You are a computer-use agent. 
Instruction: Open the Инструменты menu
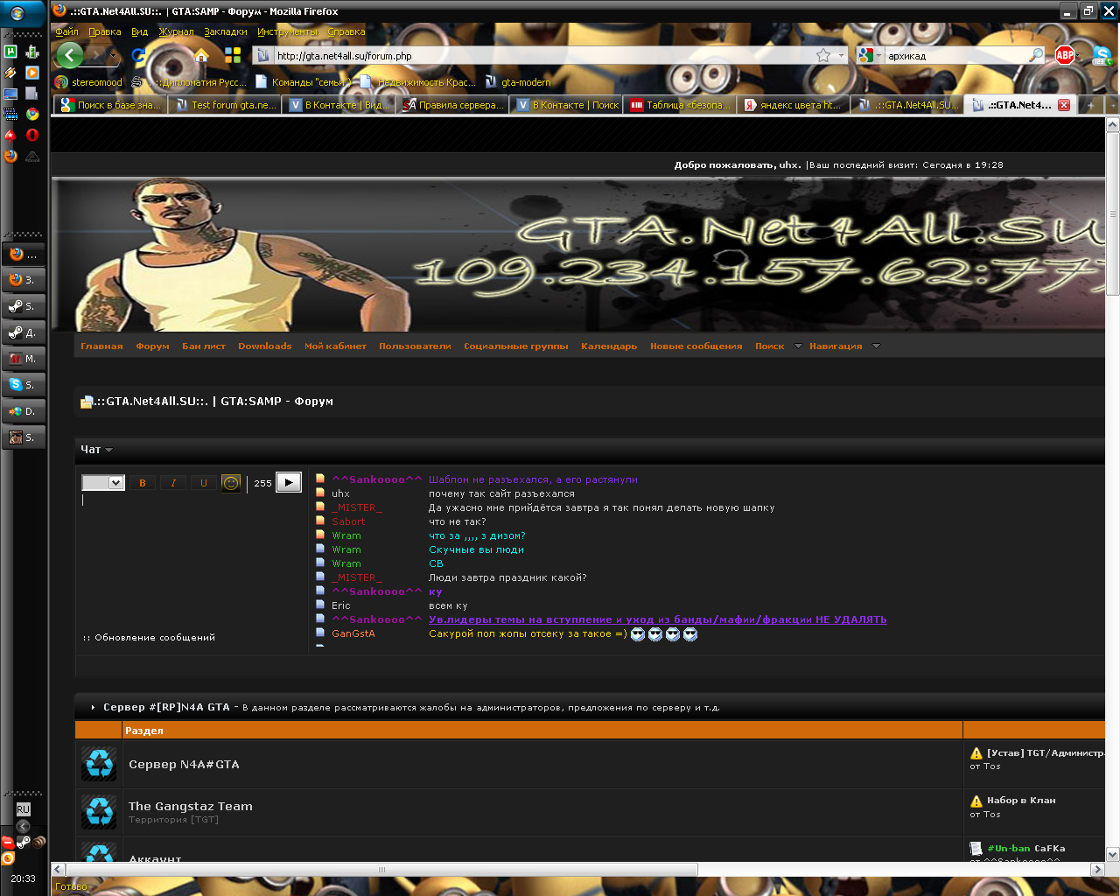[288, 31]
